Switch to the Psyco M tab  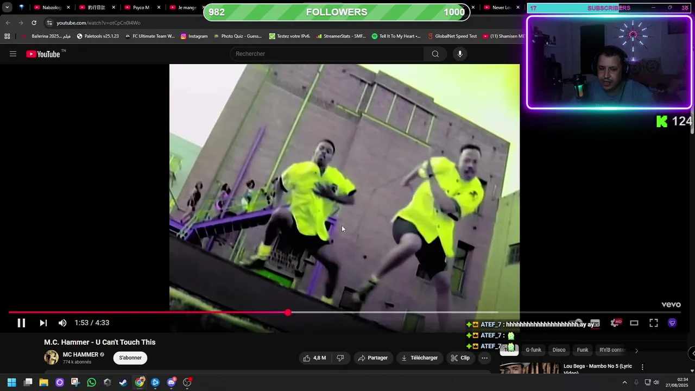(x=143, y=8)
